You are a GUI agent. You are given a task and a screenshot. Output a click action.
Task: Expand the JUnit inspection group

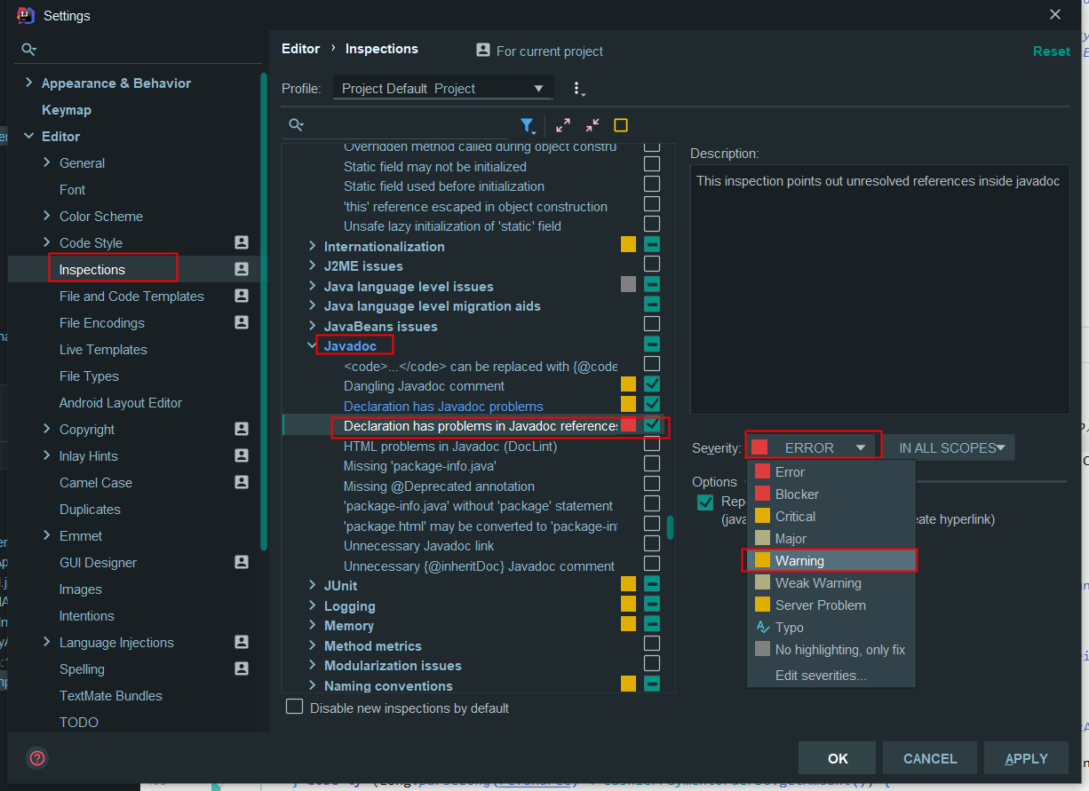click(x=310, y=585)
